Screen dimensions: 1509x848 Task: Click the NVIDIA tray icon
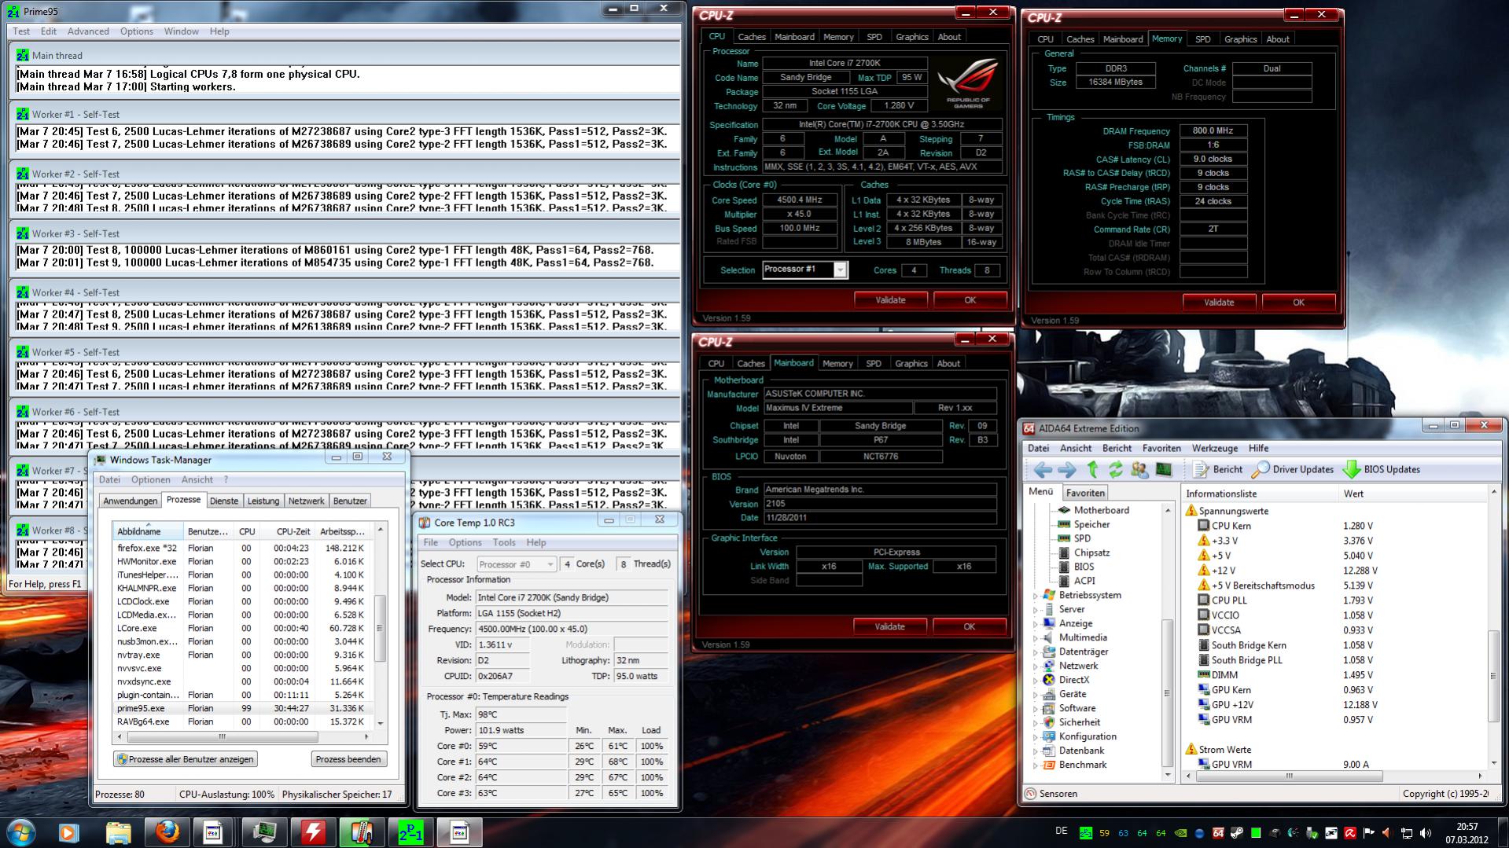tap(1180, 833)
